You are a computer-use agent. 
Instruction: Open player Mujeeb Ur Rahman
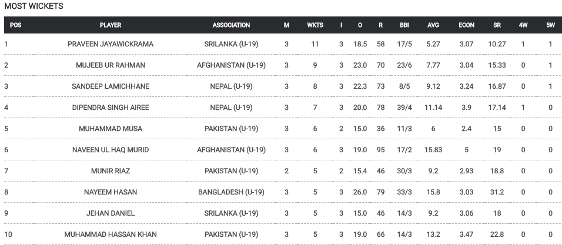[111, 65]
